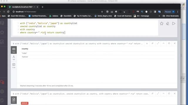Rerun the error frame query
Screen dimensions: 188x105
(169, 94)
